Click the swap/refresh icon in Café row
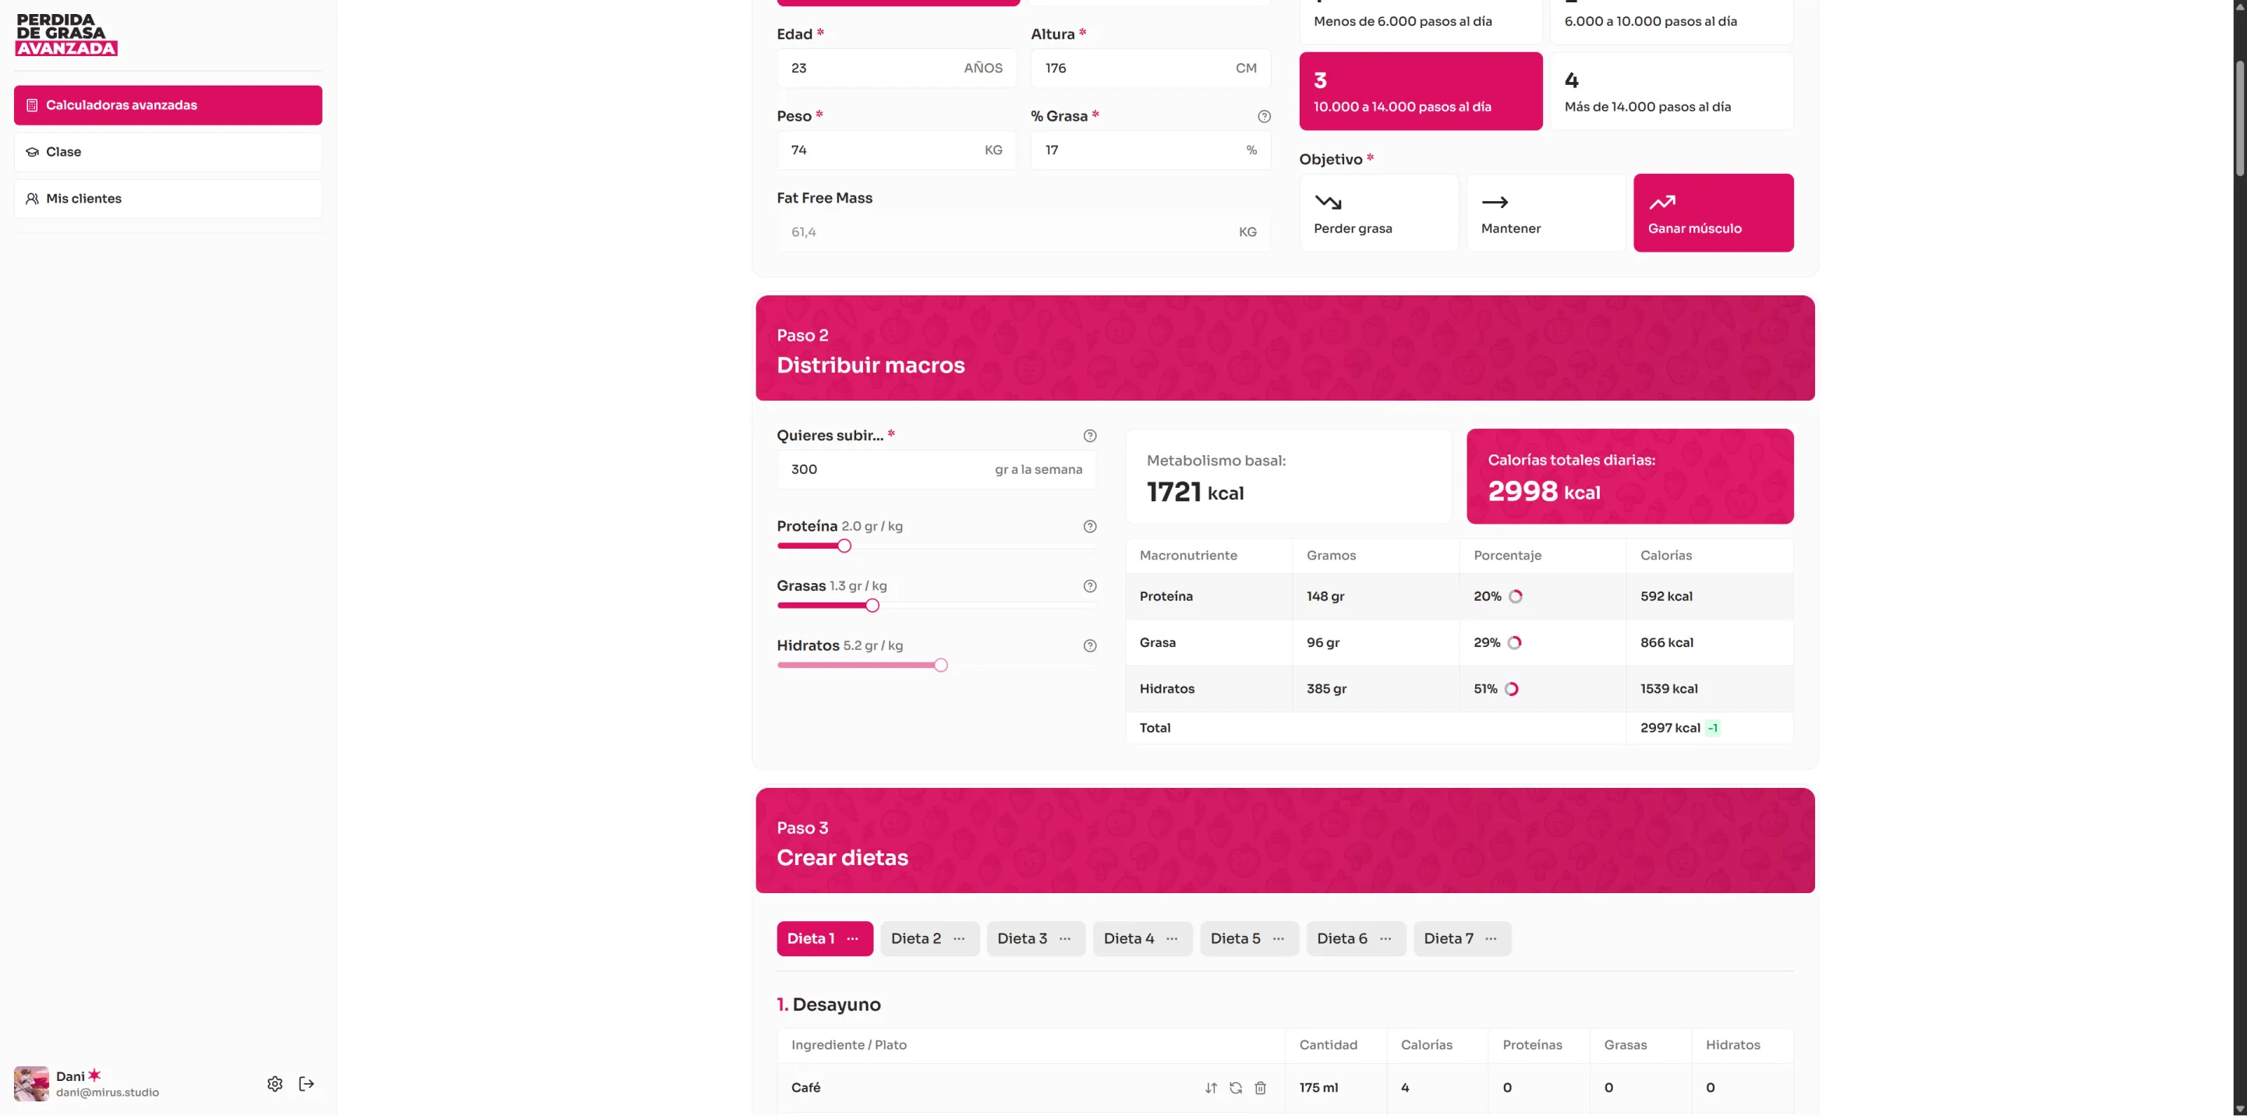The image size is (2247, 1116). tap(1235, 1087)
